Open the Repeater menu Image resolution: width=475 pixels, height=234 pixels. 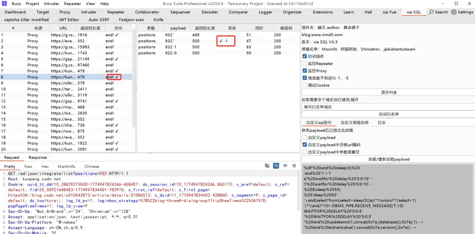[x=73, y=4]
